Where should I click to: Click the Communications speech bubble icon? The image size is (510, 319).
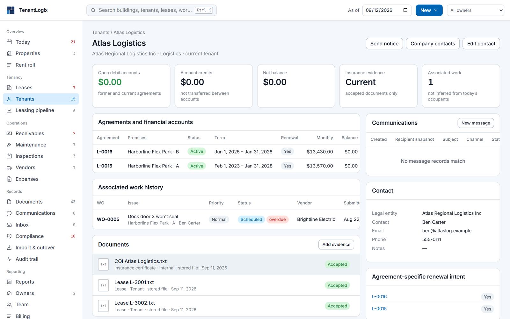[x=9, y=213]
